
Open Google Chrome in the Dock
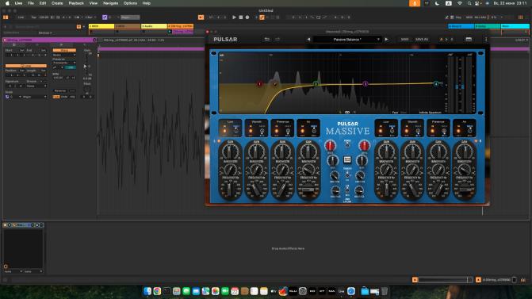point(157,291)
